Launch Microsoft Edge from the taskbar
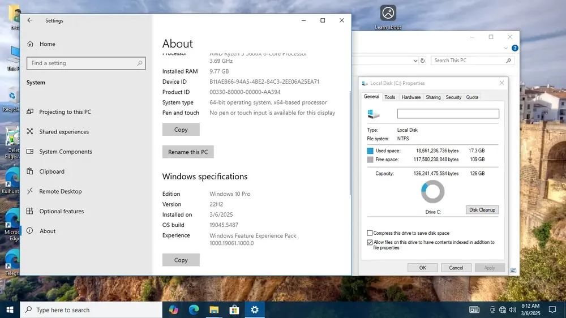 [194, 310]
